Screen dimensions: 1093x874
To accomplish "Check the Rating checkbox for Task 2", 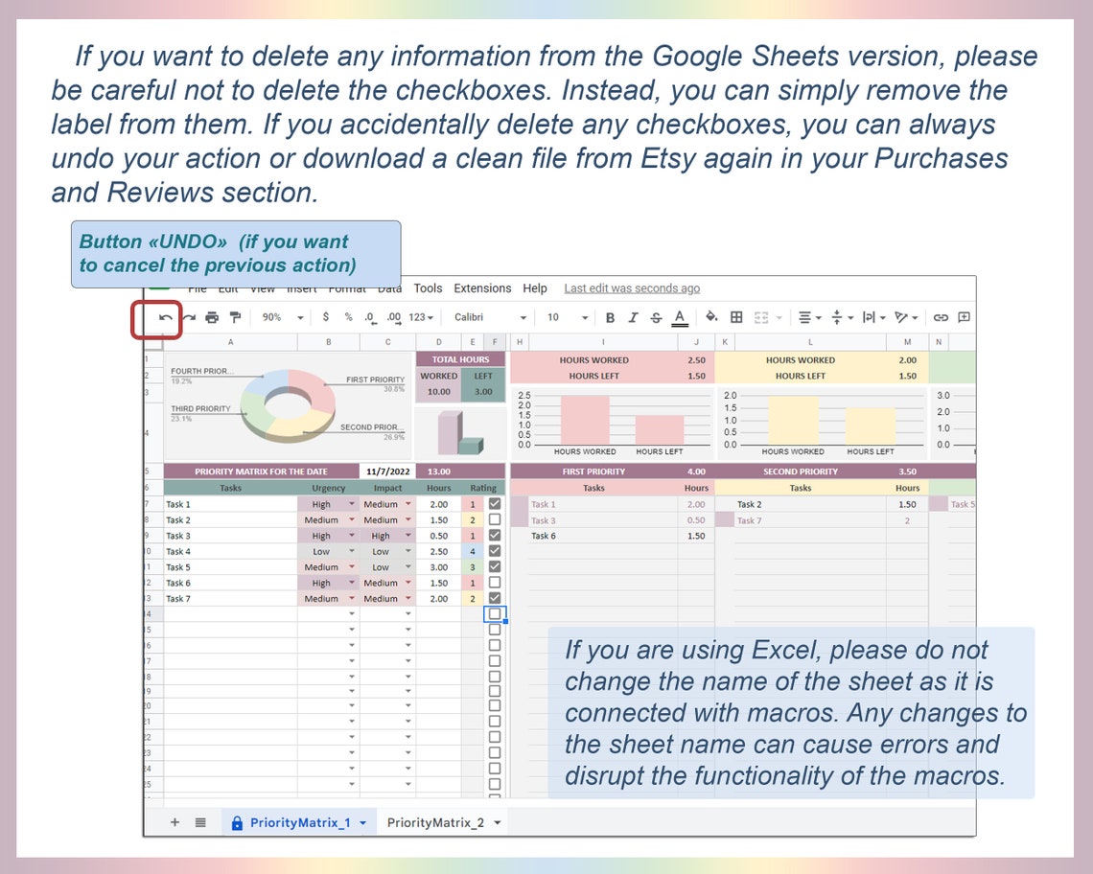I will pyautogui.click(x=494, y=519).
